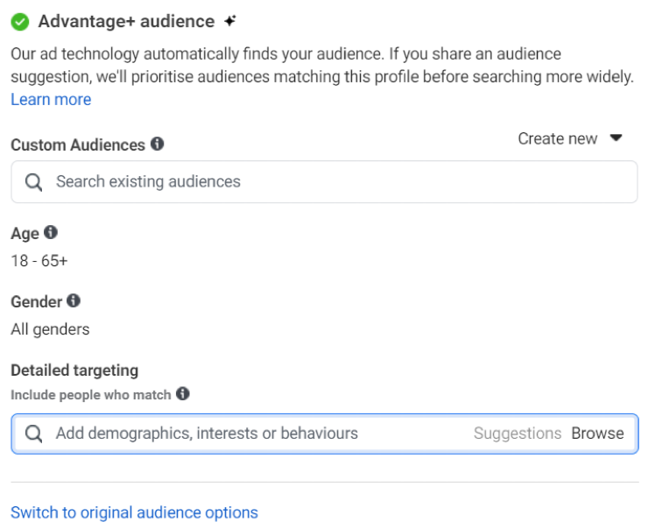The height and width of the screenshot is (529, 648).
Task: Click the Custom Audiences info icon
Action: 157,144
